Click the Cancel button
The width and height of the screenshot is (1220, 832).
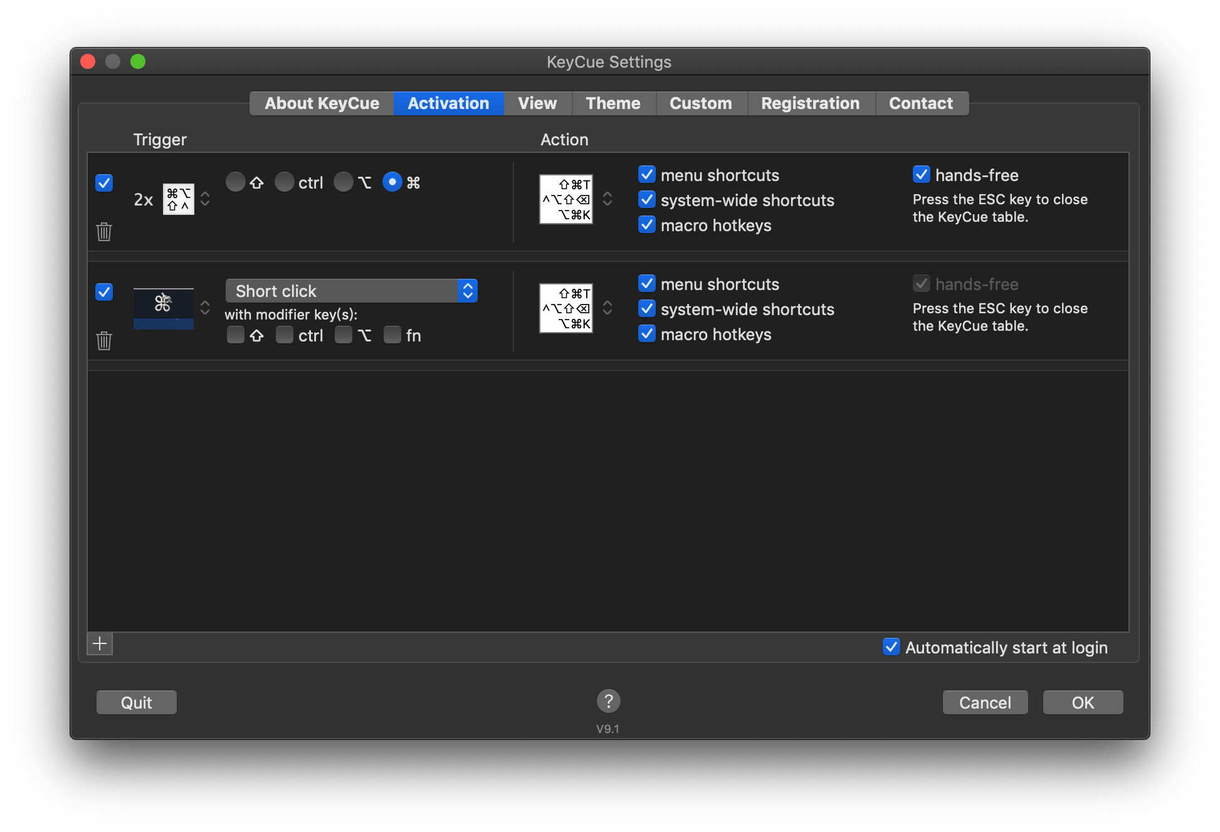986,702
